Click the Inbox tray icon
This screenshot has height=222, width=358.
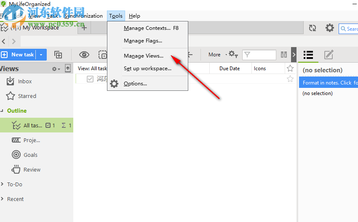click(x=10, y=81)
